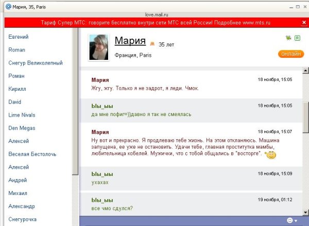Select contact 'Den Megas'

22,128
